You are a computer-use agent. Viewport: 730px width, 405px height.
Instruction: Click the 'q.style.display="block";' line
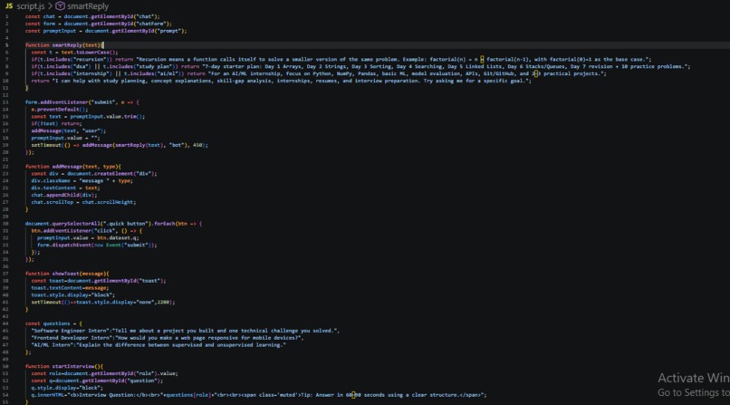67,388
